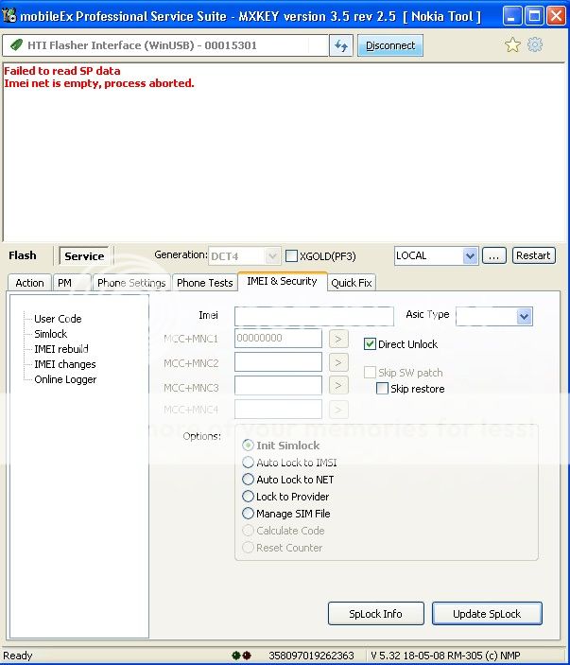
Task: Click the MCC+MNC4 input field
Action: coord(278,410)
